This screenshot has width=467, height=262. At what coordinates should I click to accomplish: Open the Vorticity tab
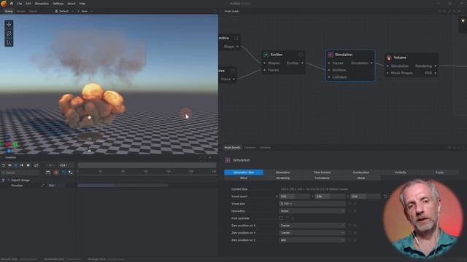tap(401, 172)
